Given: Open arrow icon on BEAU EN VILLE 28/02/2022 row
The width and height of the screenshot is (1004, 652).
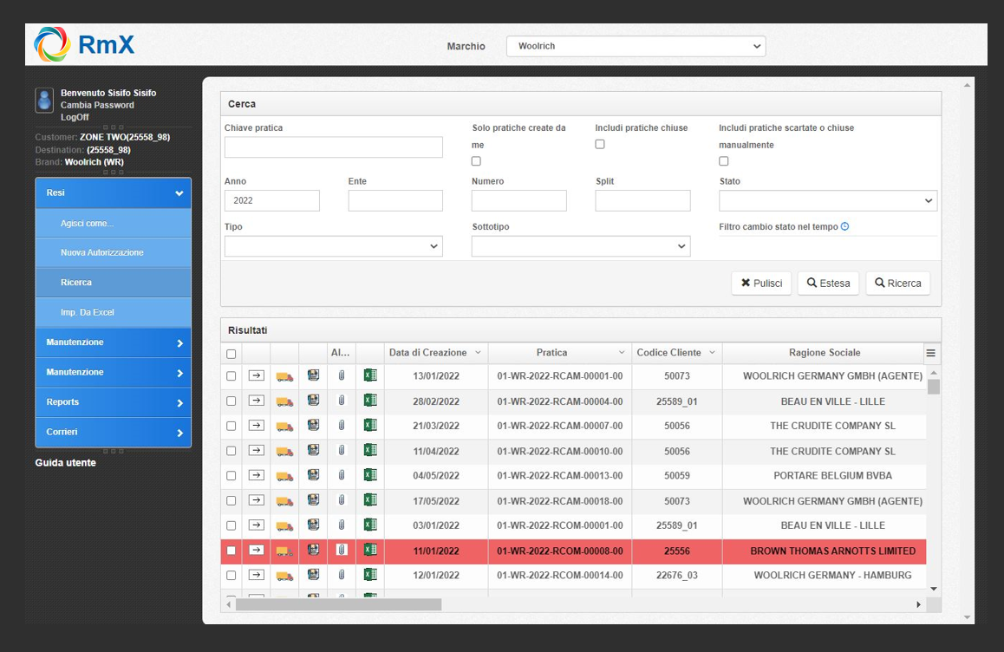Looking at the screenshot, I should click(x=256, y=401).
